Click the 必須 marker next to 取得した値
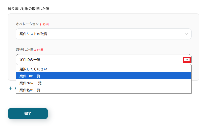The image size is (209, 126). pyautogui.click(x=40, y=50)
